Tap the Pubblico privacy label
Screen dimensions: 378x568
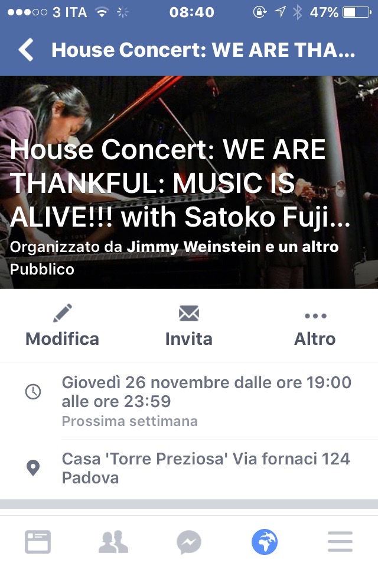(x=42, y=269)
